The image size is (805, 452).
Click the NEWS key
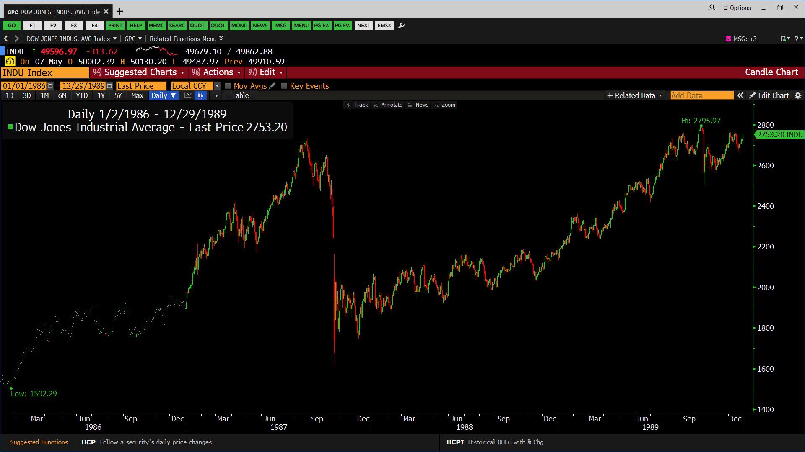coord(260,26)
